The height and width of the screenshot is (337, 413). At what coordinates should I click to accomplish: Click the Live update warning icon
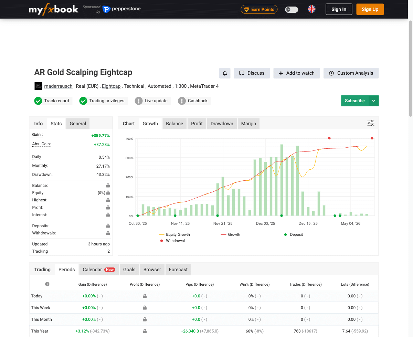coord(138,101)
